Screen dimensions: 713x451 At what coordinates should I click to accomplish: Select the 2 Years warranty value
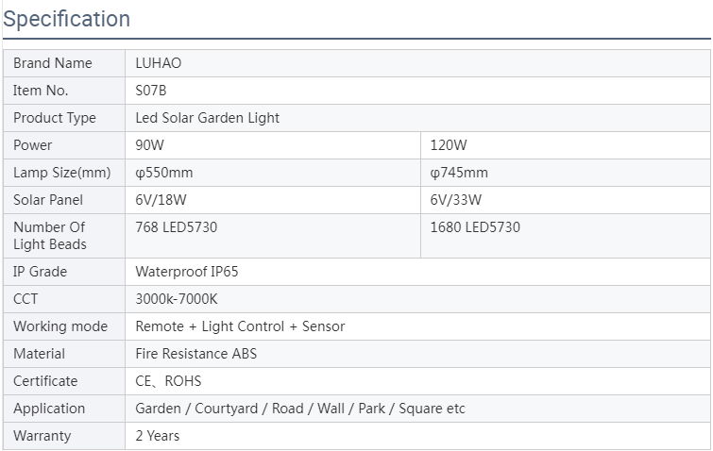coord(158,436)
